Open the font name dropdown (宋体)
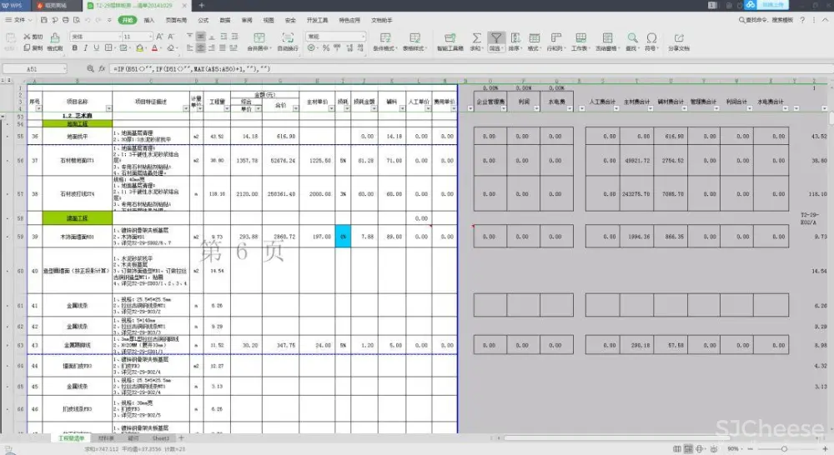Viewport: 834px width, 455px height. 93,37
